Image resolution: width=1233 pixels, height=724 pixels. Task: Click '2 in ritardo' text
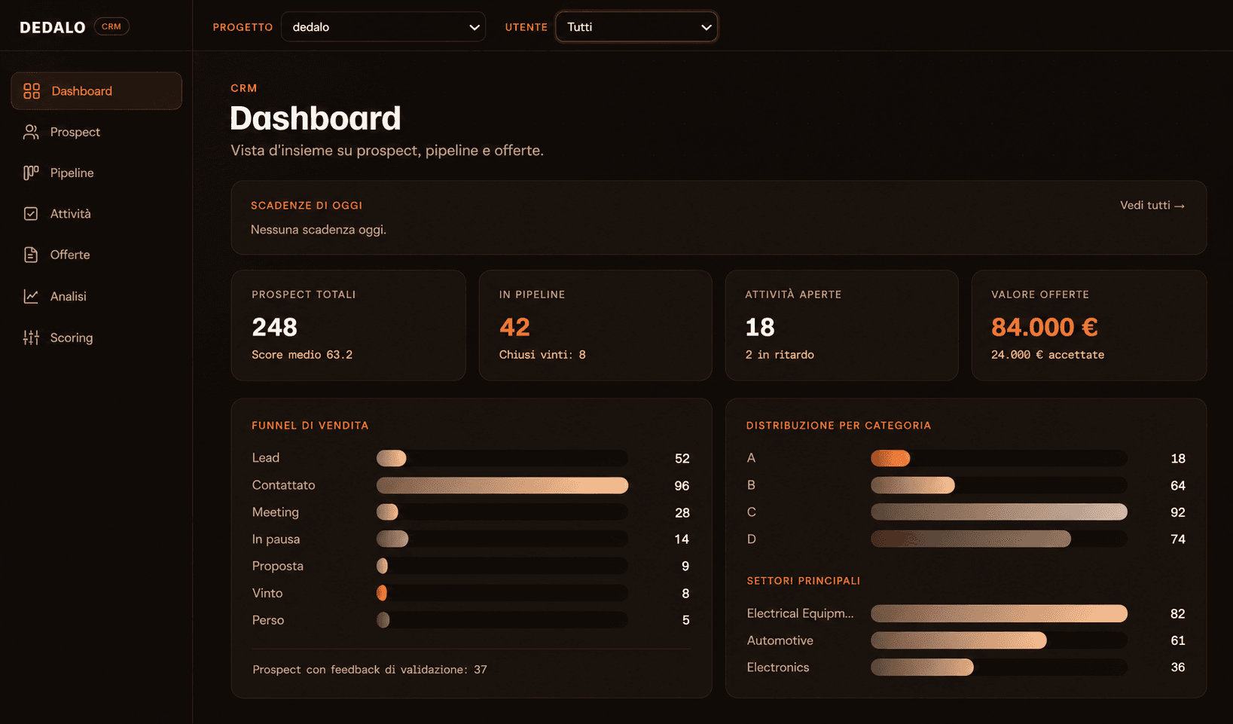[780, 355]
